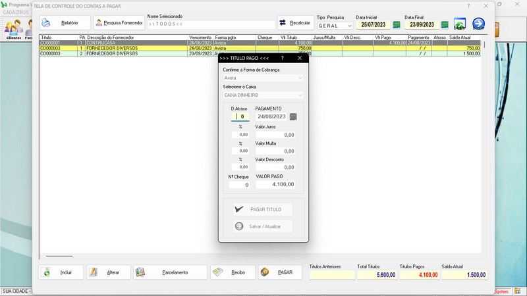
Task: Click the PAGAR coin button
Action: point(281,272)
